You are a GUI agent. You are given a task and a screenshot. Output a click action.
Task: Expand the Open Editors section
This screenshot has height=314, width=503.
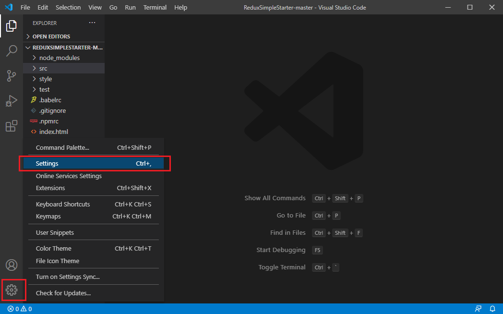coord(64,36)
